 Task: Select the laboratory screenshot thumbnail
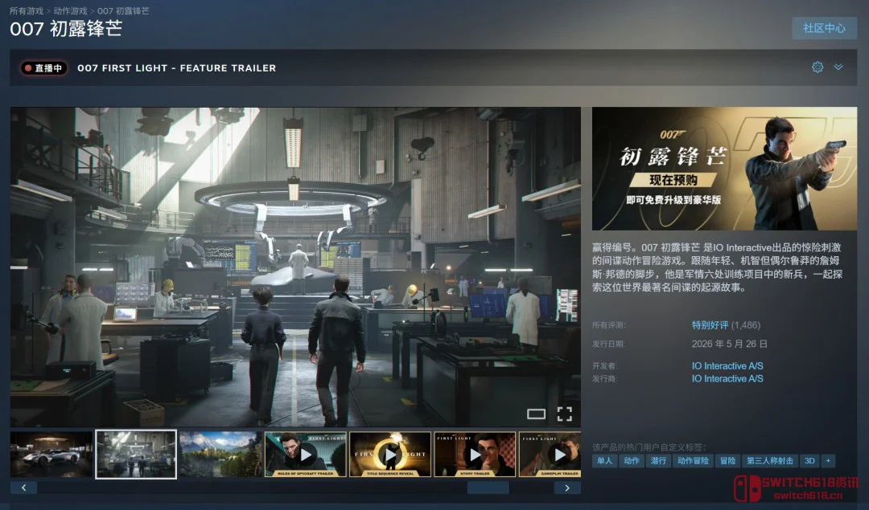pyautogui.click(x=136, y=454)
